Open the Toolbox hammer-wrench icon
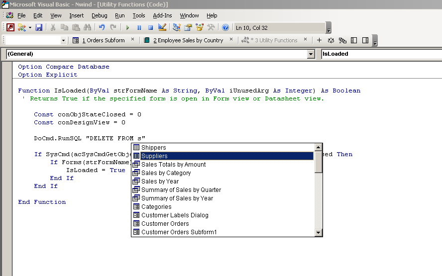Image resolution: width=442 pixels, height=276 pixels. tap(211, 27)
